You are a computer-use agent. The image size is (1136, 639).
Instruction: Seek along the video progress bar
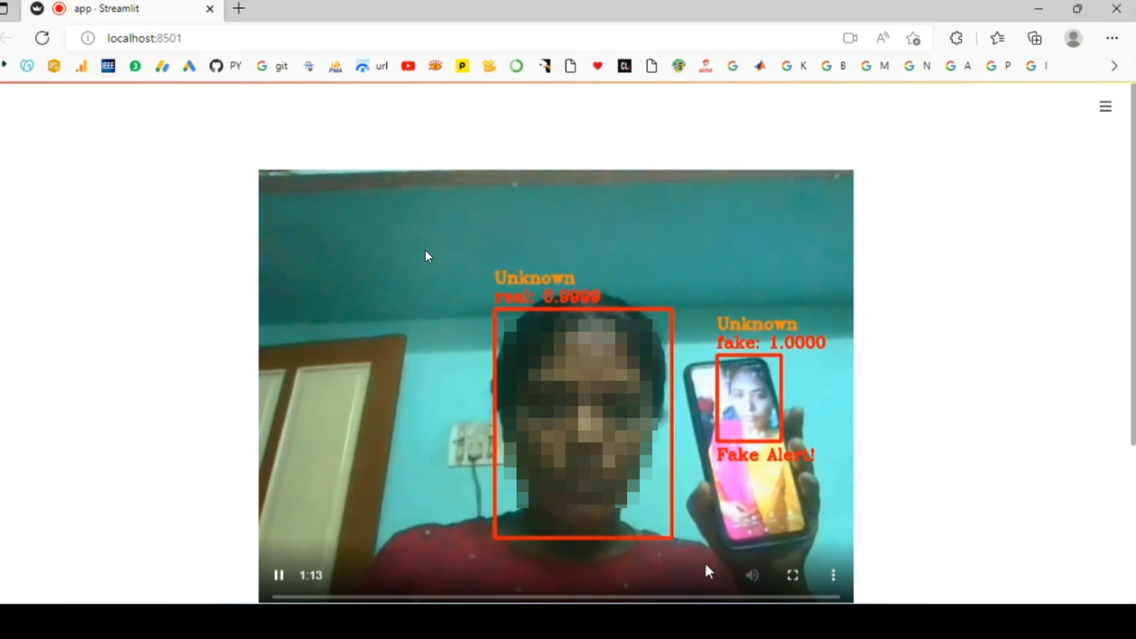click(x=556, y=597)
